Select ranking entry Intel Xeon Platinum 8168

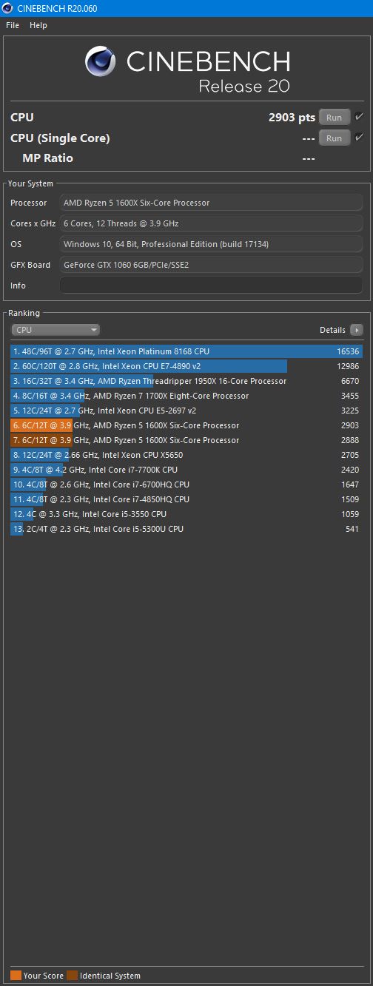click(186, 351)
